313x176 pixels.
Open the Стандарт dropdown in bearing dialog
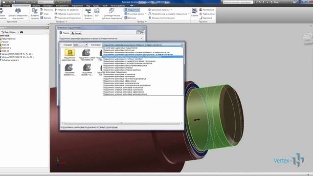coord(80,45)
